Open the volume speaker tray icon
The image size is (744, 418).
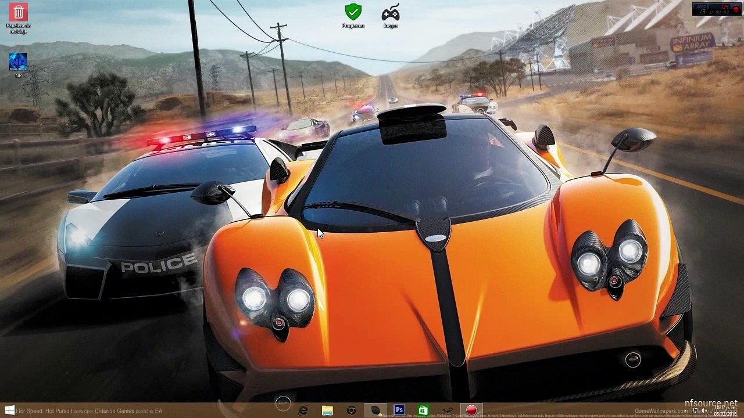pos(703,410)
